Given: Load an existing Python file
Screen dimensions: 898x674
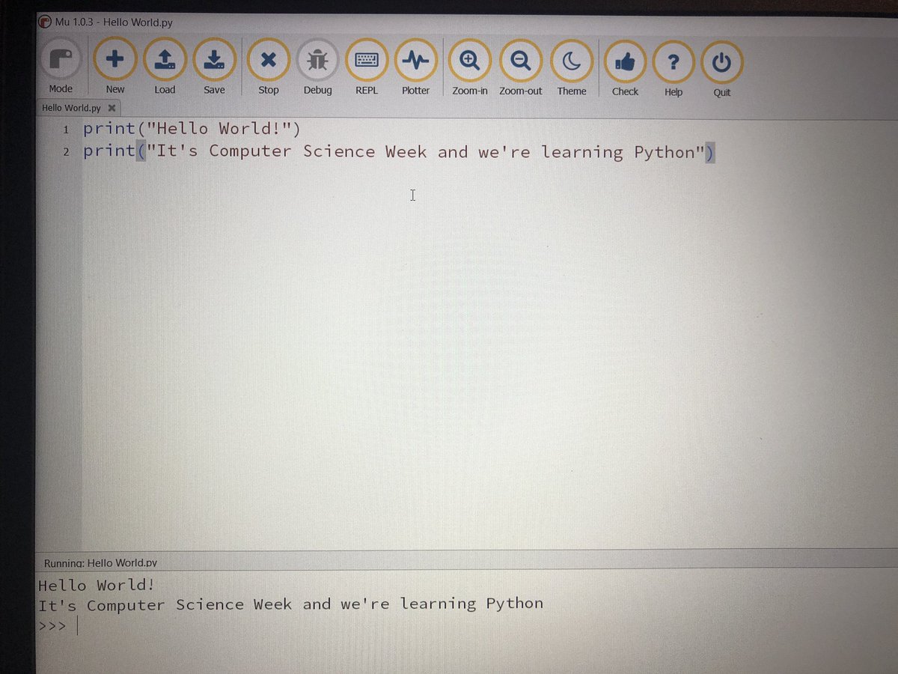Looking at the screenshot, I should tap(165, 58).
